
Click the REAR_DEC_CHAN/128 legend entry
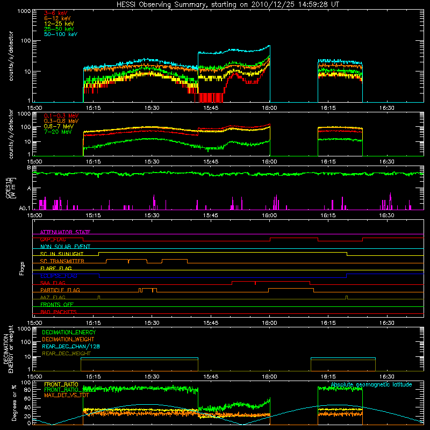(x=71, y=346)
